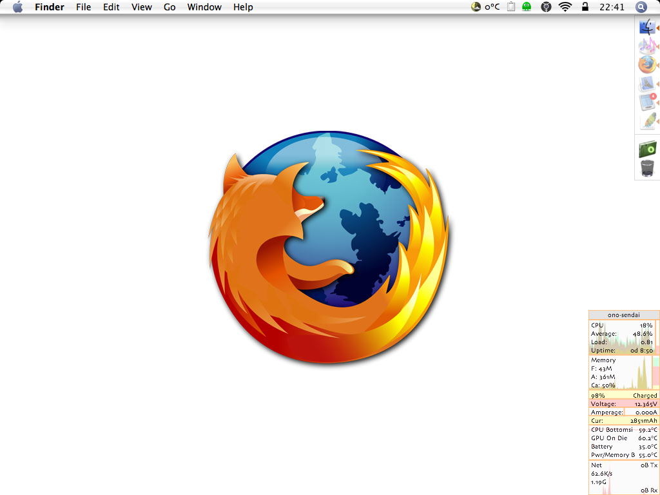Click the F: 43M memory value
This screenshot has width=660, height=495.
point(601,368)
